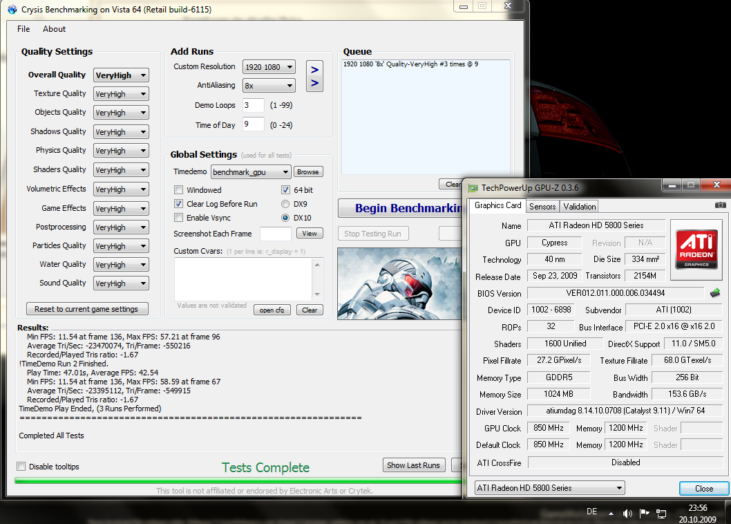Open the Particles Quality dropdown

(121, 246)
